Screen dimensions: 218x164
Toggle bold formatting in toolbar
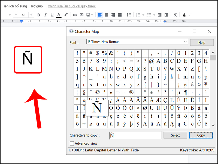click(38, 15)
